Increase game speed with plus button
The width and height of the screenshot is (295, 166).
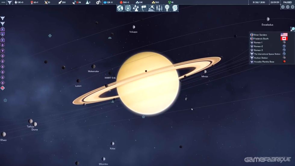tap(283, 7)
